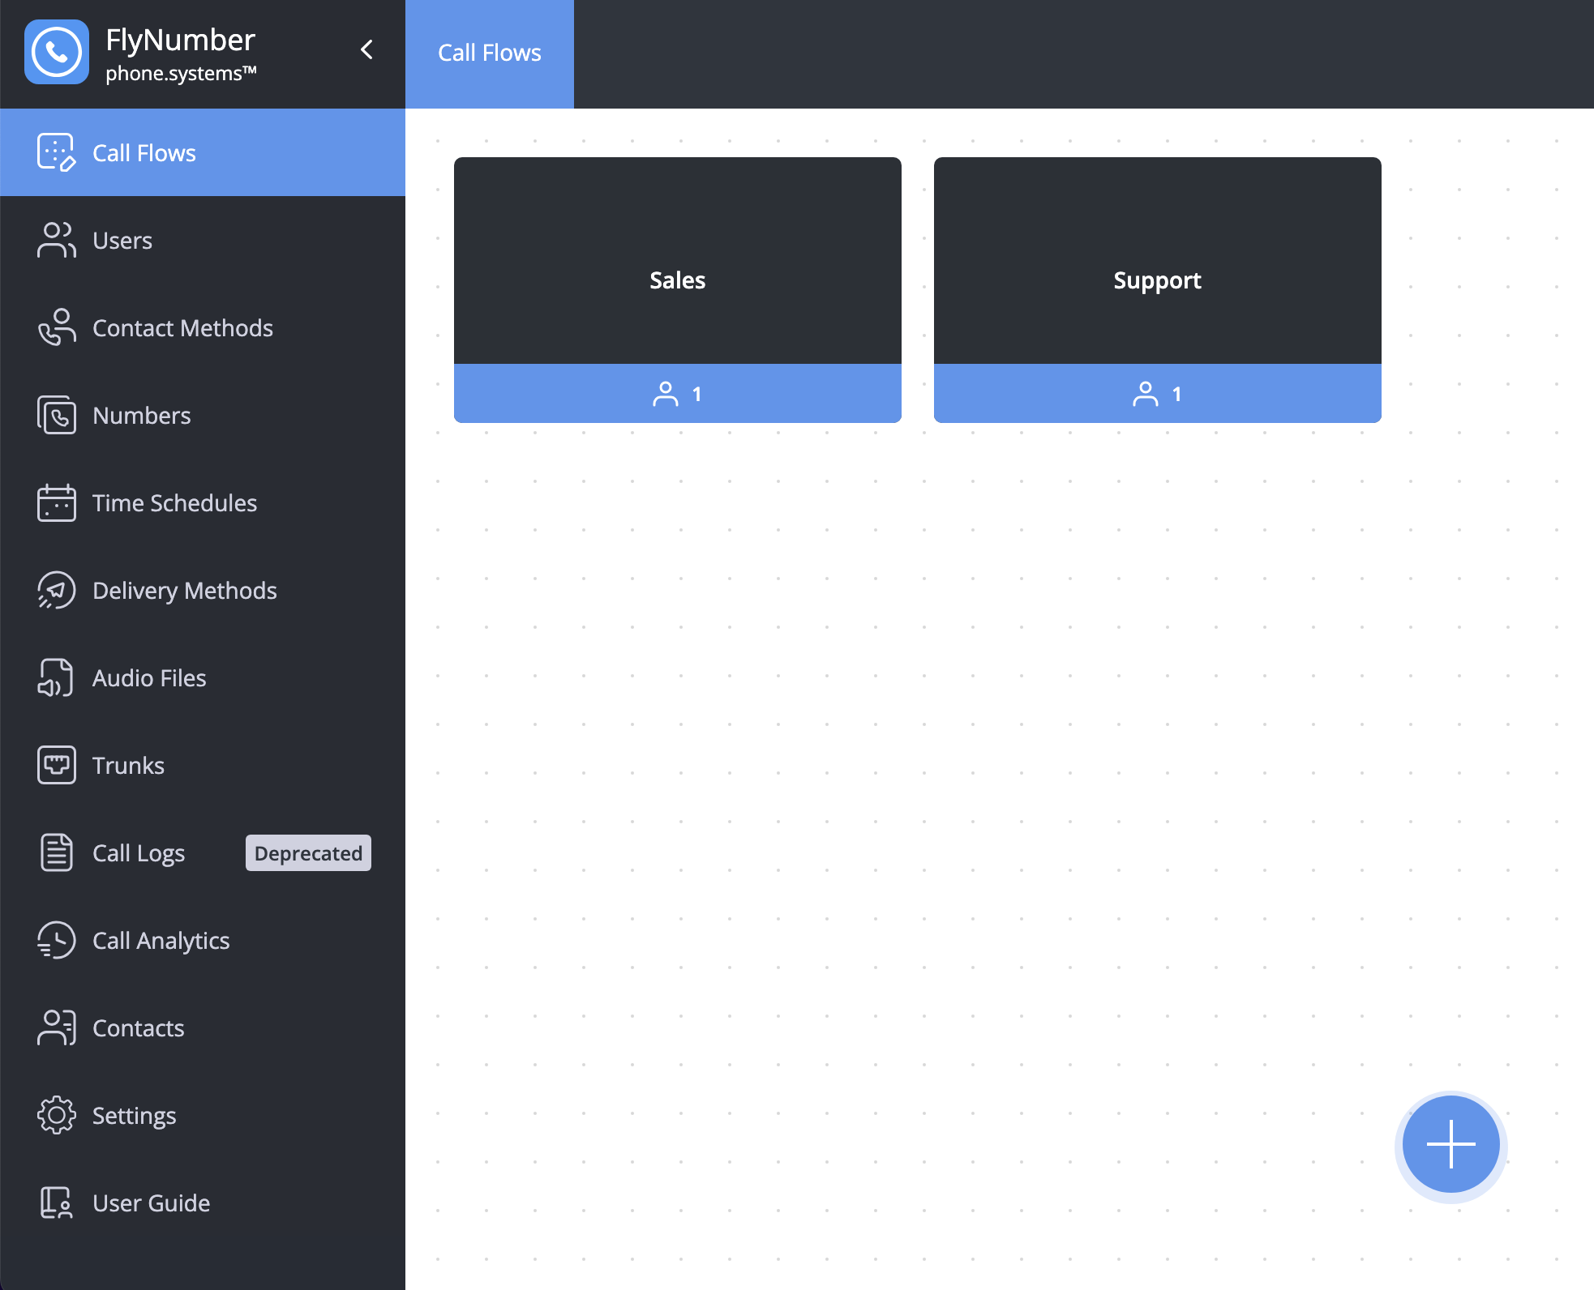Add a new call flow with plus button
Image resolution: width=1594 pixels, height=1290 pixels.
point(1451,1144)
